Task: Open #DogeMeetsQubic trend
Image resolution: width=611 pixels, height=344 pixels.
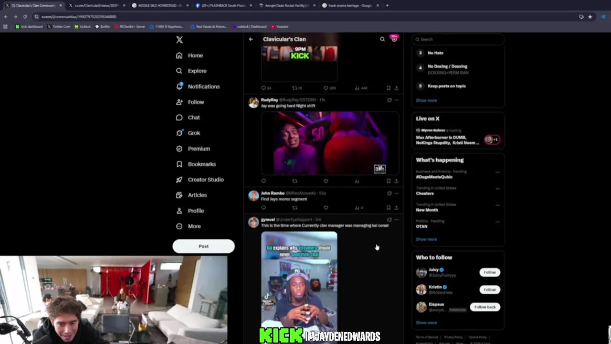Action: (434, 177)
